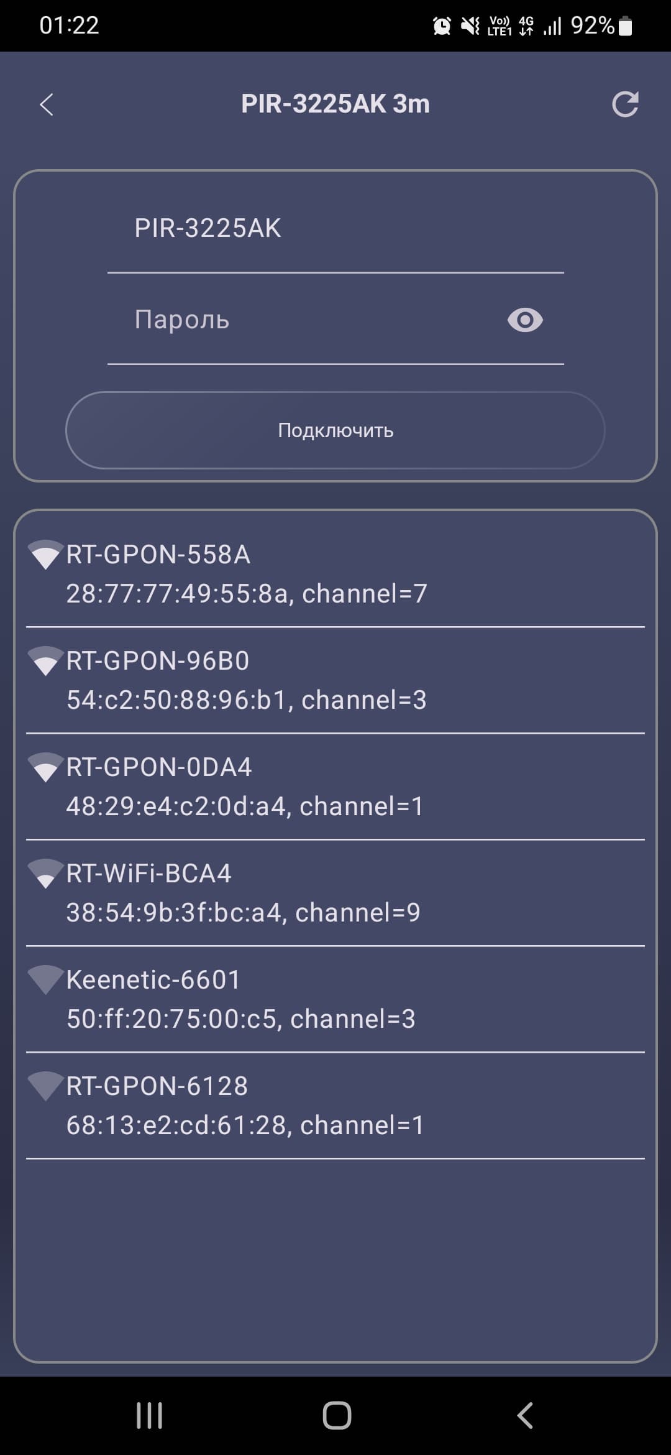The height and width of the screenshot is (1455, 671).
Task: Edit the PIR-3225AK network name field
Action: (x=335, y=229)
